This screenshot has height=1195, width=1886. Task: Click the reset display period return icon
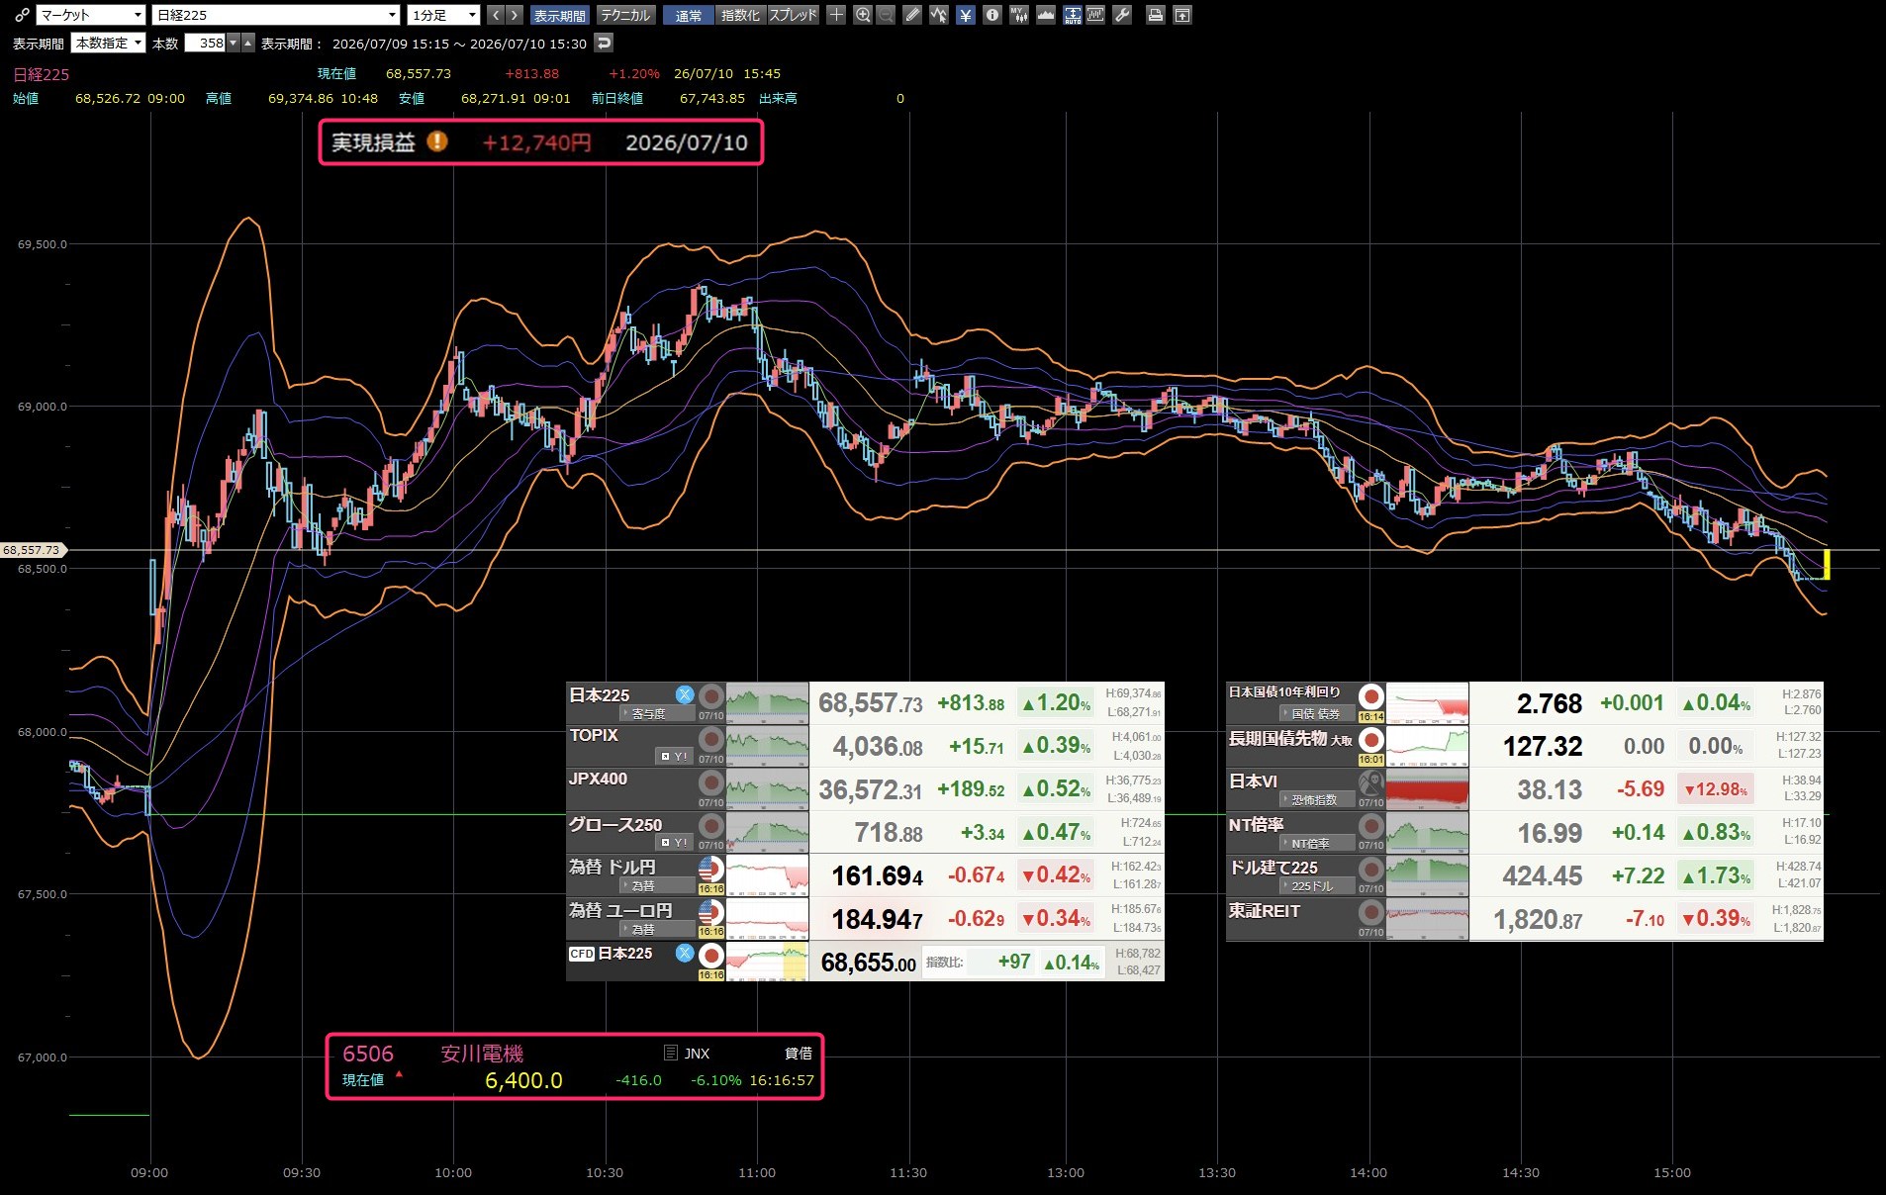(604, 43)
